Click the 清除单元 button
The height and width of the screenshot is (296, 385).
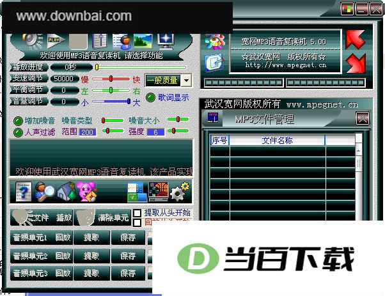tap(102, 217)
